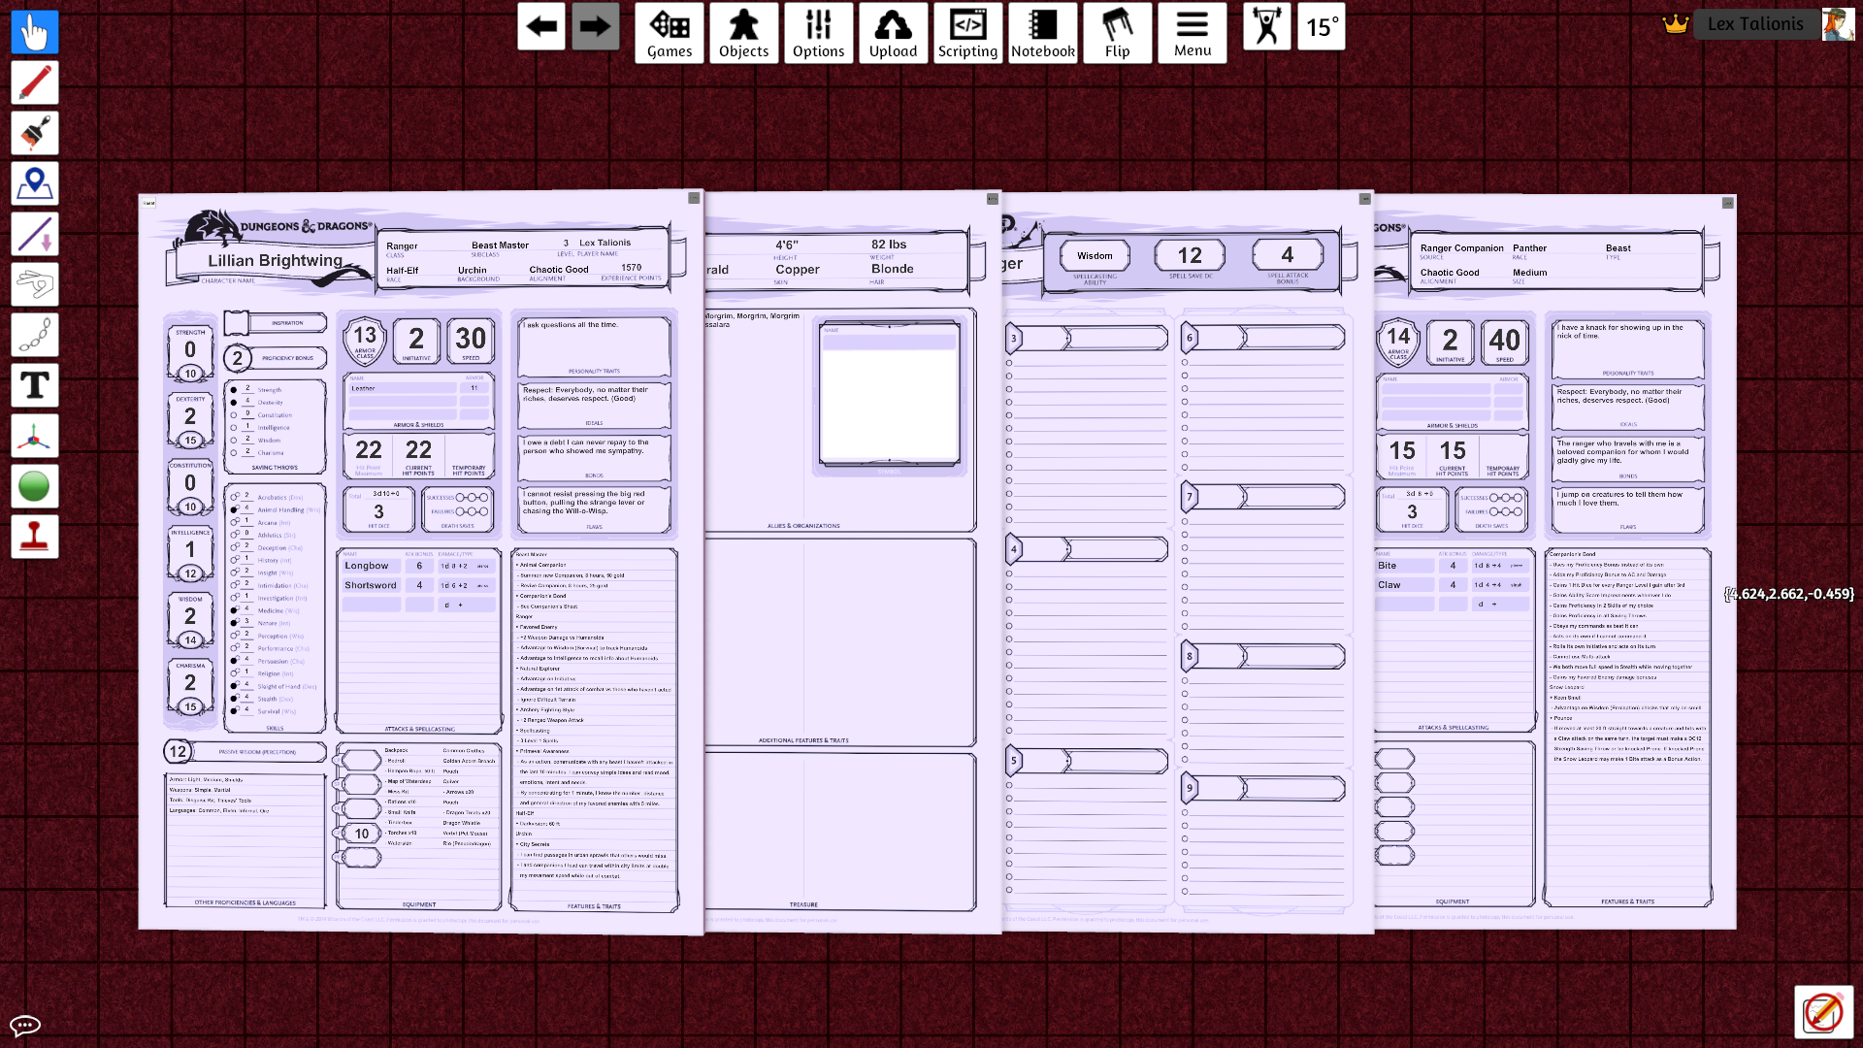1863x1048 pixels.
Task: Click the passive wisdom 12 field
Action: (178, 751)
